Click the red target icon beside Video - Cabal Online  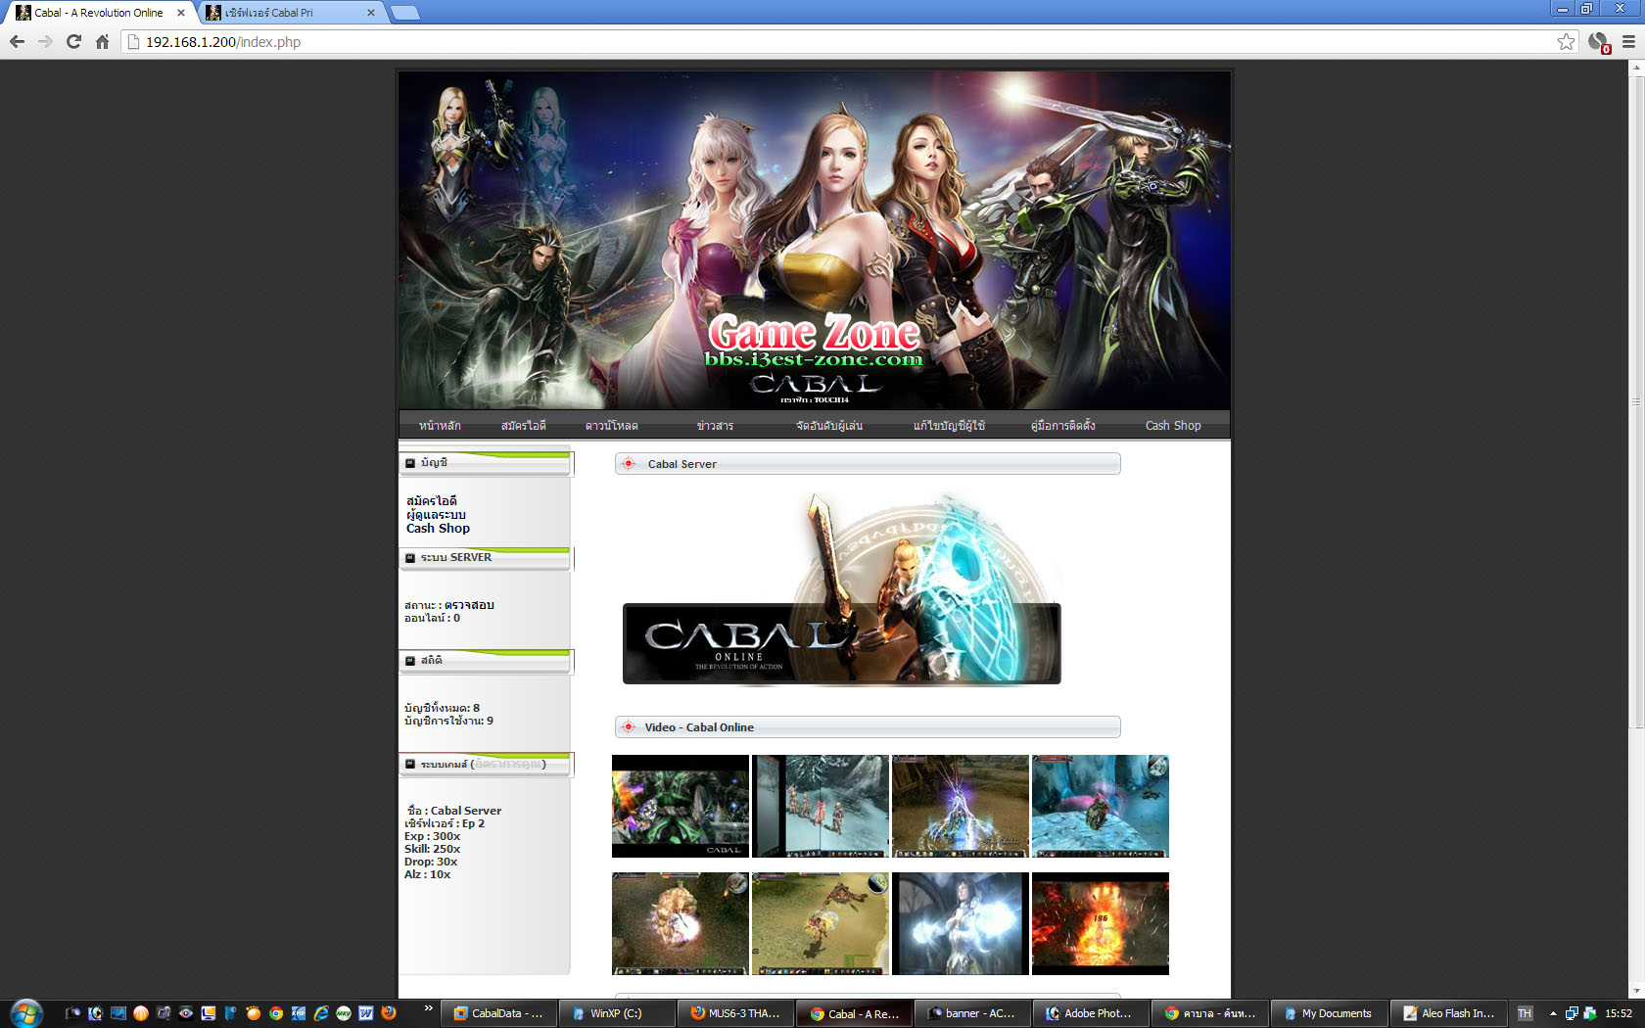pos(629,727)
